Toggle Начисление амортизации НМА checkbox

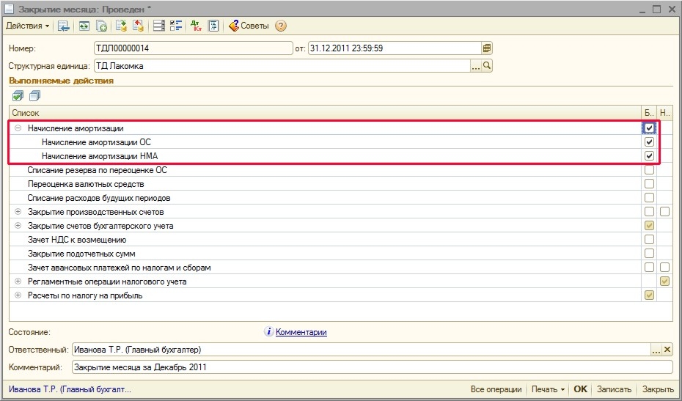(649, 156)
